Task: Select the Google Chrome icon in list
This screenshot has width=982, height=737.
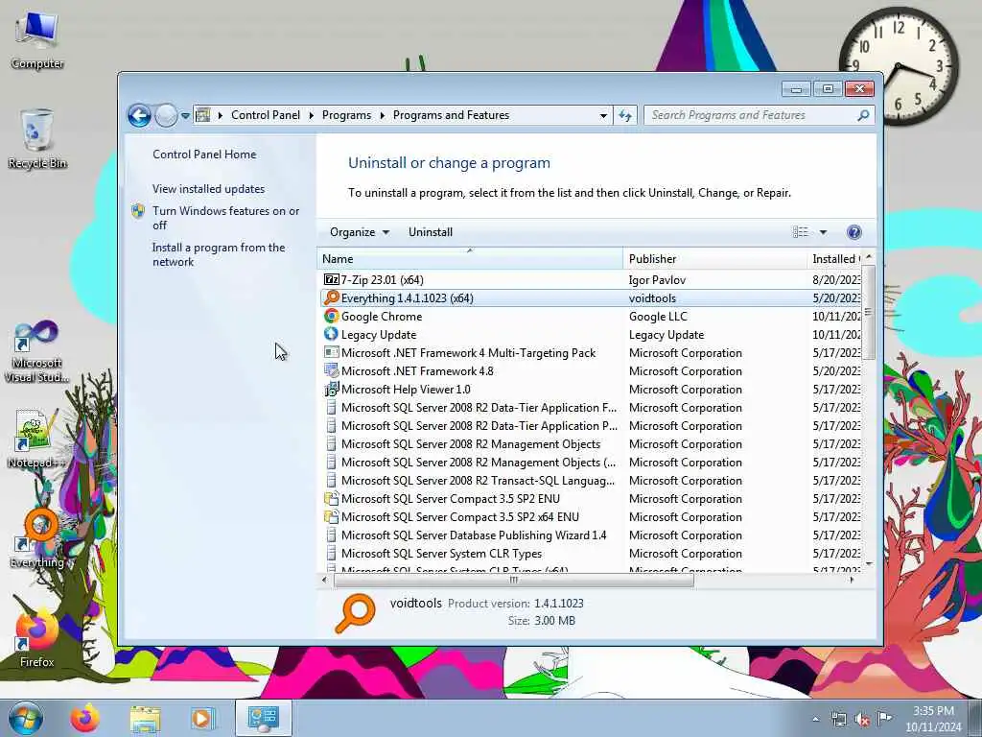Action: 331,316
